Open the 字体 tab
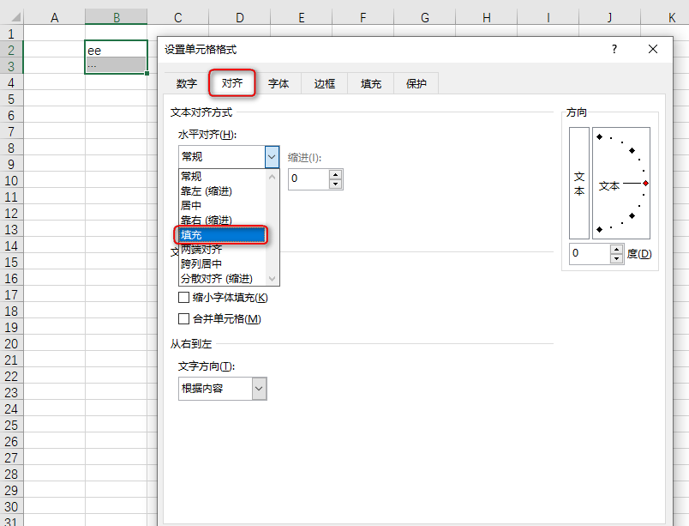Image resolution: width=689 pixels, height=526 pixels. [279, 83]
